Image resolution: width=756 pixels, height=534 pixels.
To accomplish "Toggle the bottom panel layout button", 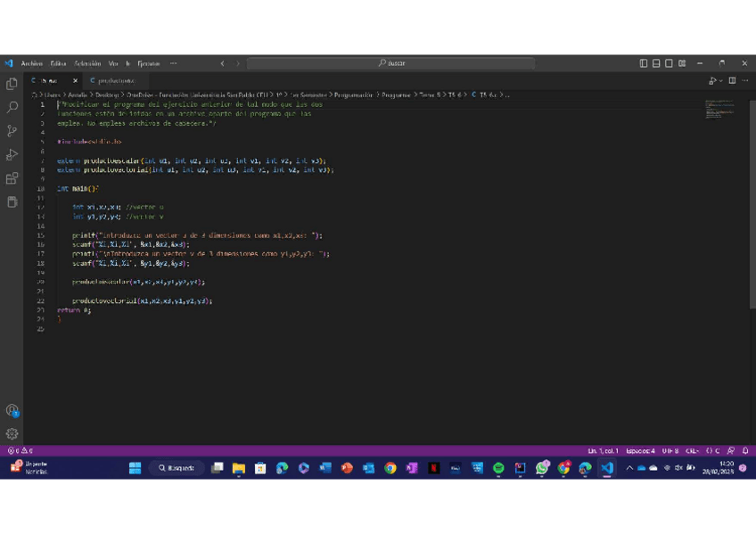I will click(x=656, y=63).
